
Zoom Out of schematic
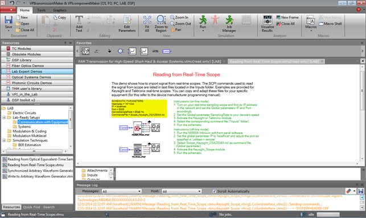tap(180, 23)
